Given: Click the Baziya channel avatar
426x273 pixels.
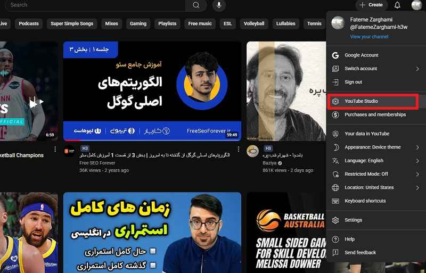Looking at the screenshot, I should (x=252, y=151).
